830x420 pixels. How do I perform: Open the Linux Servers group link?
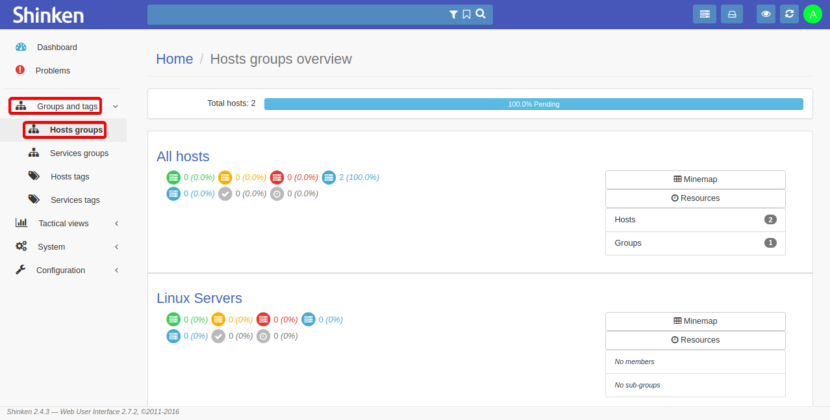(199, 298)
